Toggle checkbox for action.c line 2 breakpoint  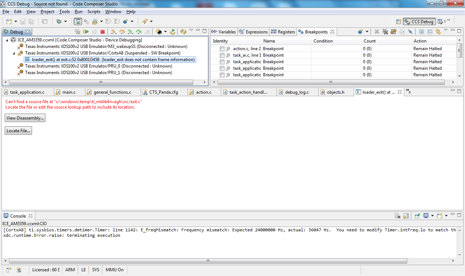pyautogui.click(x=222, y=49)
